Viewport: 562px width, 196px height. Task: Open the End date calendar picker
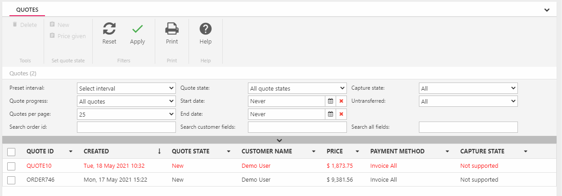coord(330,114)
